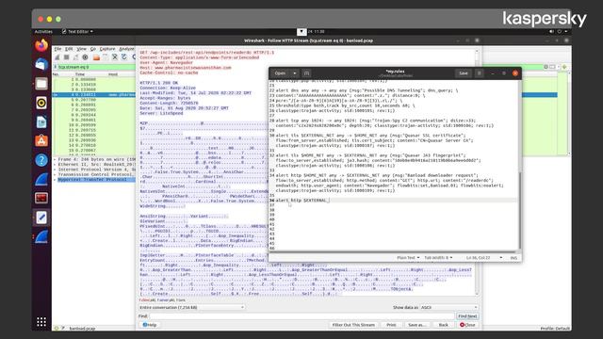The image size is (603, 339).
Task: Click Print button in stream dialog
Action: (391, 325)
